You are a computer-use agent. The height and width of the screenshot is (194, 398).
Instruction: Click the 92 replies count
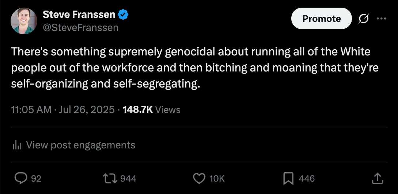click(36, 179)
